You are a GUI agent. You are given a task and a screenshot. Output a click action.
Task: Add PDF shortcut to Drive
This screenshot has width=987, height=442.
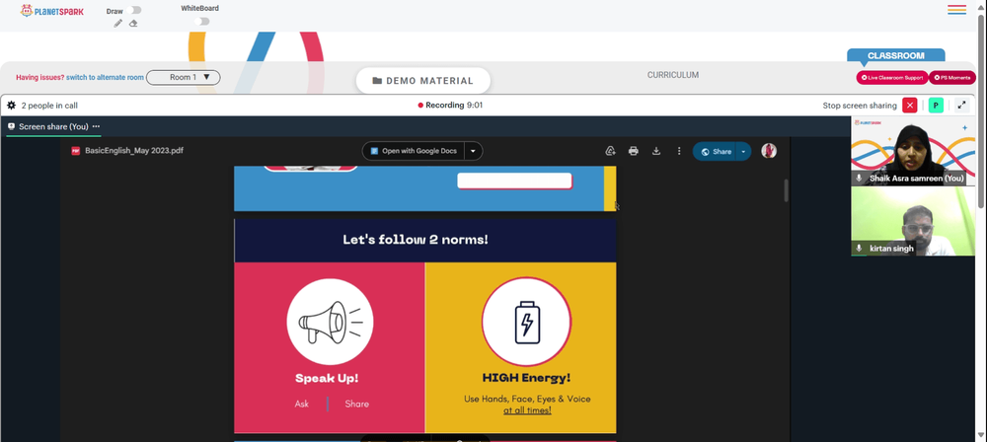click(x=610, y=151)
